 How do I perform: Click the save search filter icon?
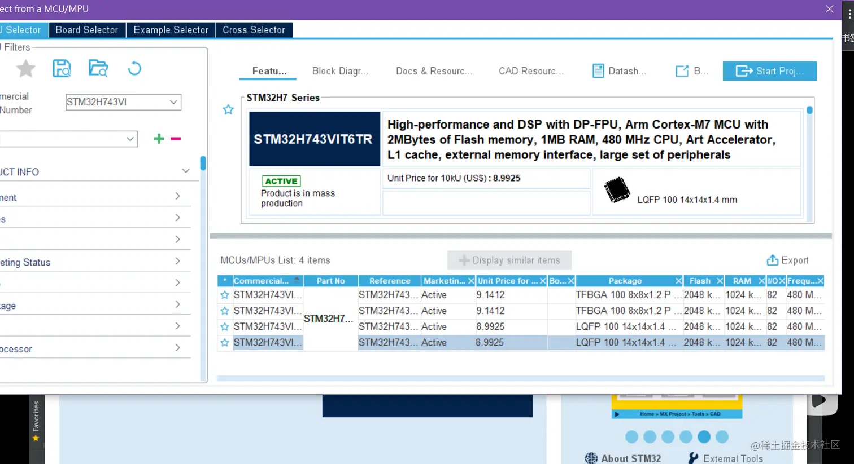click(62, 68)
